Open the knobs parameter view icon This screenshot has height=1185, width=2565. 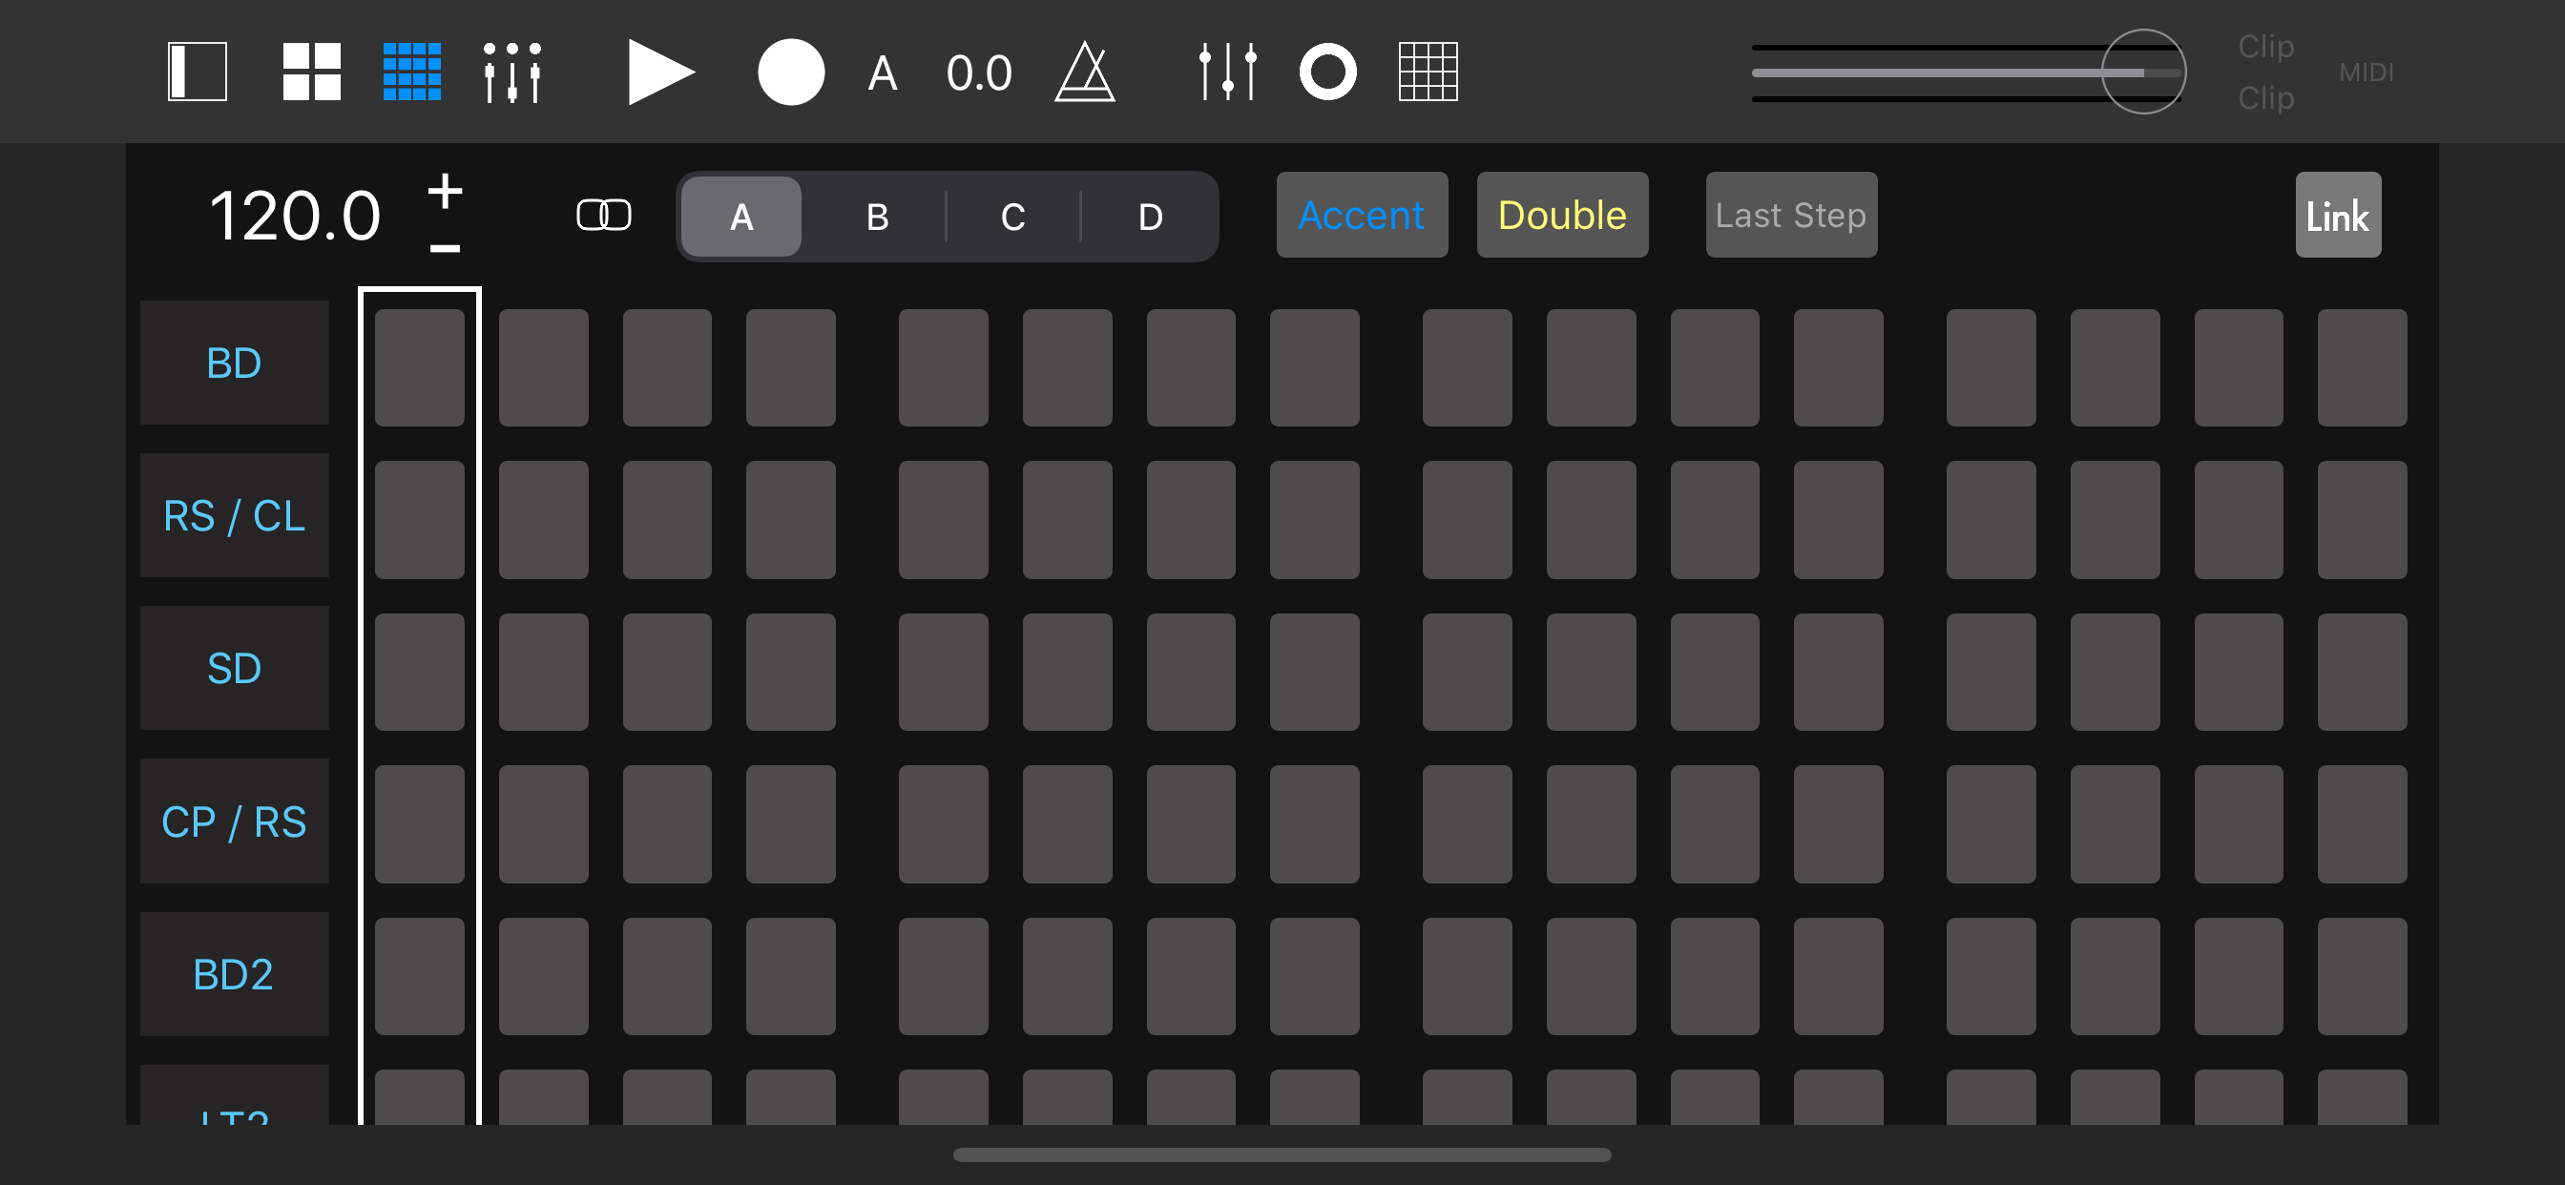pyautogui.click(x=511, y=72)
